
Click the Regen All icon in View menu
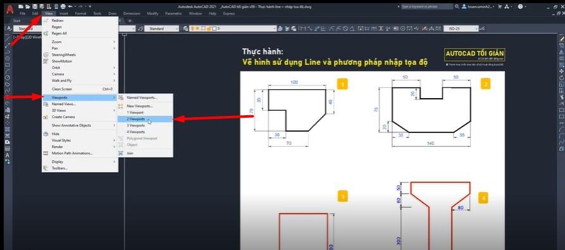click(46, 34)
